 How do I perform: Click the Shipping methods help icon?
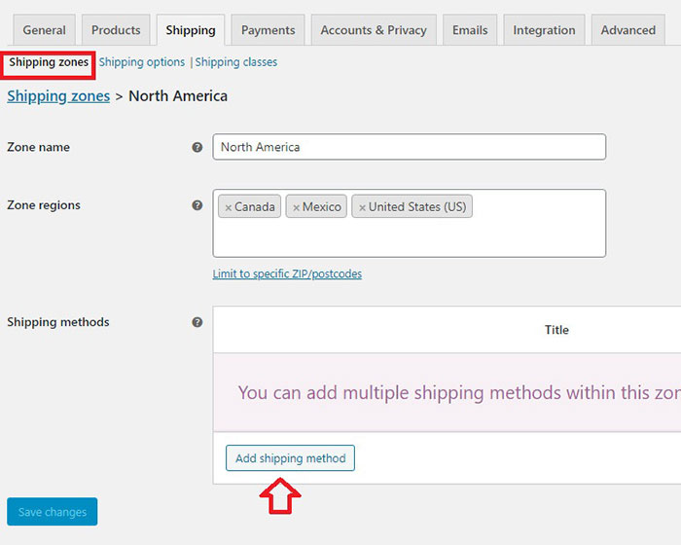point(197,322)
